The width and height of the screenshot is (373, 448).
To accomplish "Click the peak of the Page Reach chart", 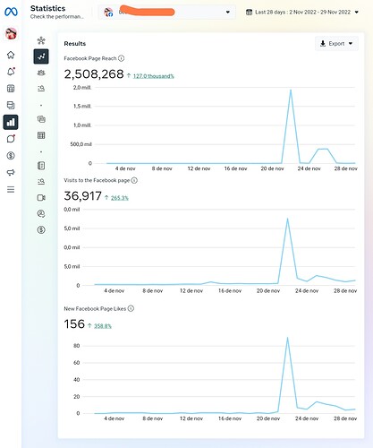I will 291,90.
